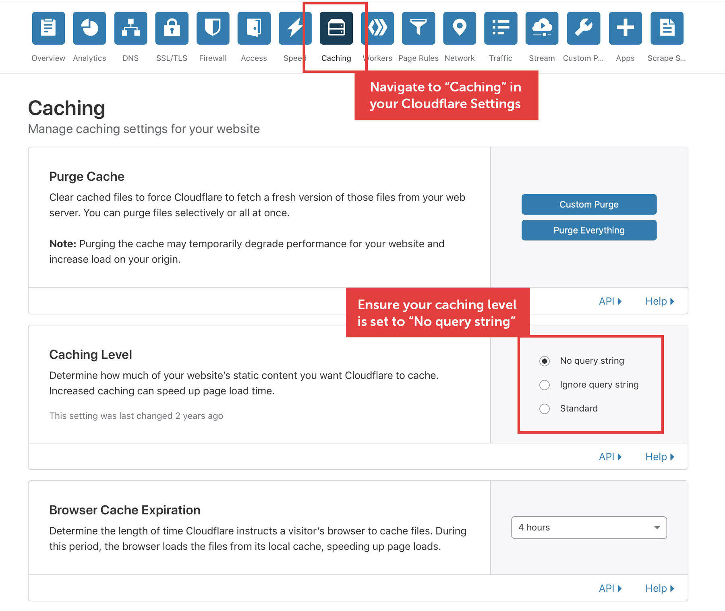Open the Overview clipboard icon
The image size is (725, 611).
(48, 28)
